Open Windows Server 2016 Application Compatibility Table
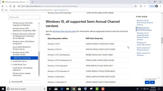This screenshot has height=91, width=163. (x=24, y=30)
